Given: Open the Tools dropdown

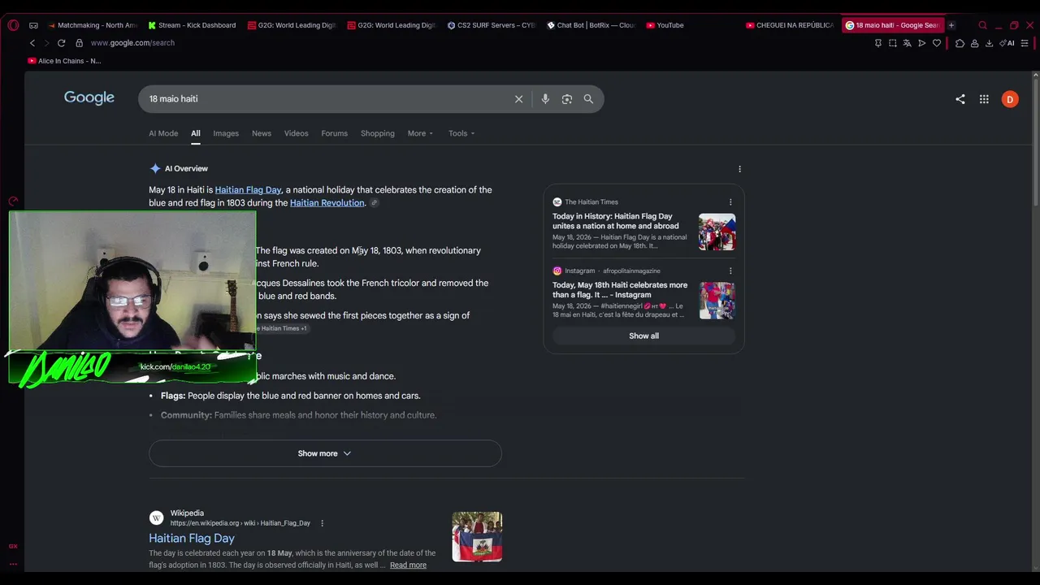Looking at the screenshot, I should pyautogui.click(x=461, y=133).
